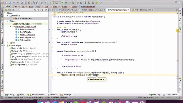The height and width of the screenshot is (103, 183).
Task: Switch to DriverLoginActivity.java tab
Action: [x=68, y=10]
